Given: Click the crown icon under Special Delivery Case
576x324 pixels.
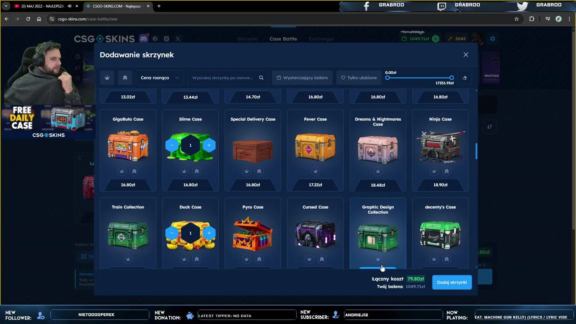Looking at the screenshot, I should [247, 171].
